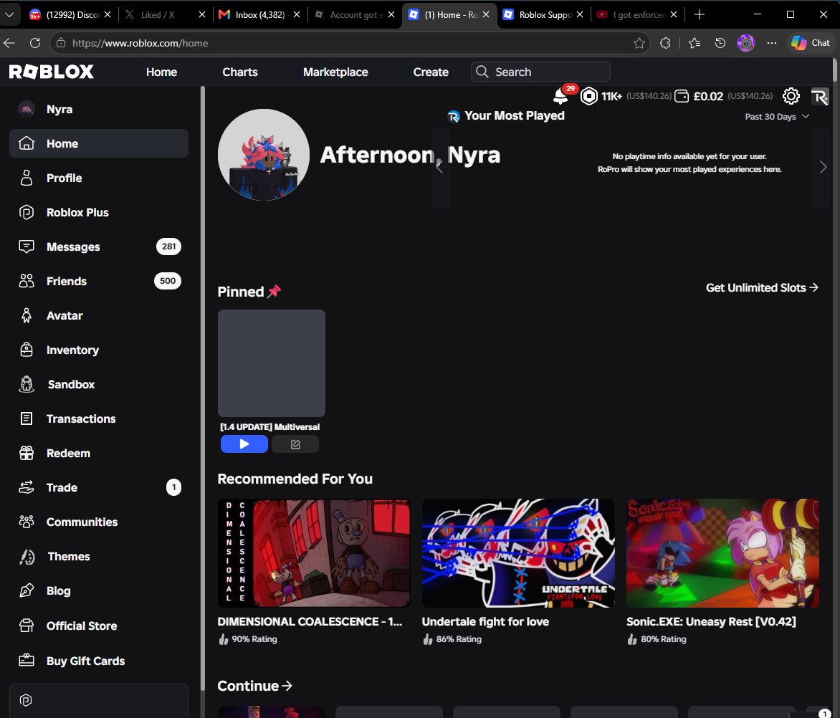
Task: Open Avatar in sidebar
Action: (x=99, y=315)
